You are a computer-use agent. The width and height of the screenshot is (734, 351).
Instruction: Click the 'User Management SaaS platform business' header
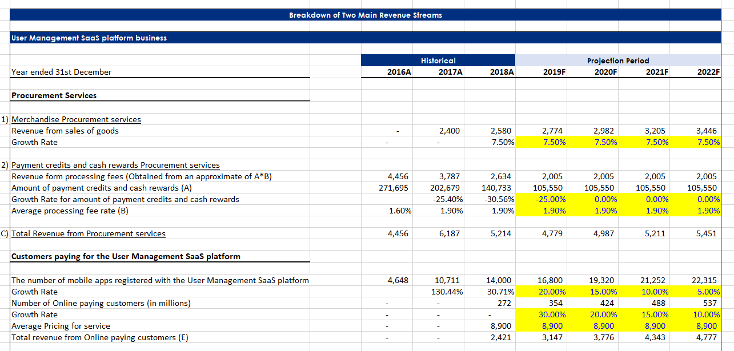click(x=90, y=38)
